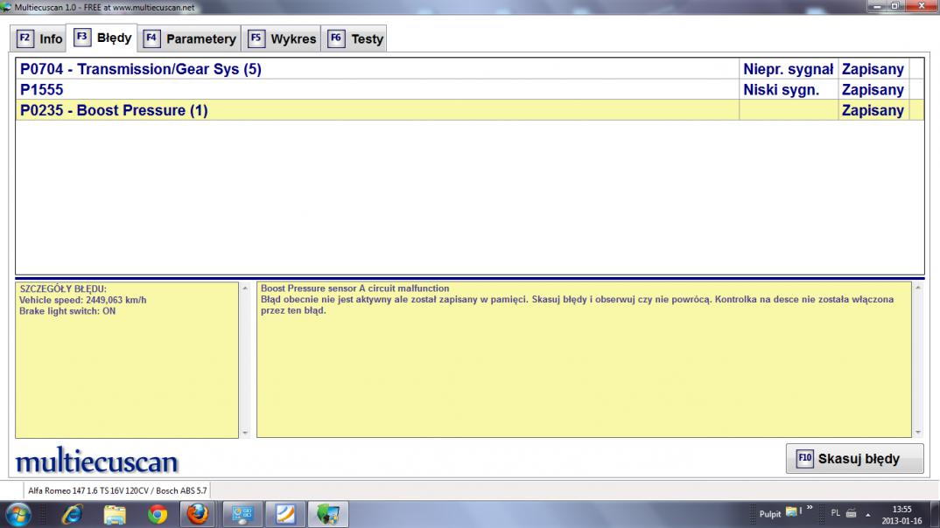Show hidden tray icons arrow
The height and width of the screenshot is (528, 940).
pyautogui.click(x=867, y=514)
